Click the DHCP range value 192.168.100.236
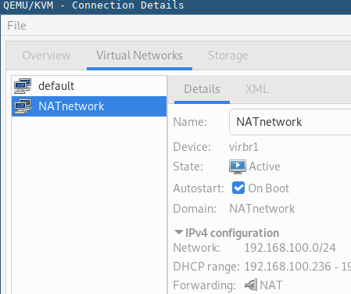351x294 pixels. click(288, 267)
